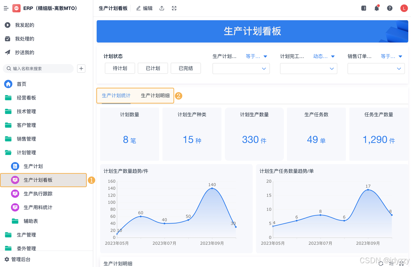
Task: Open the user avatar L
Action: point(404,8)
